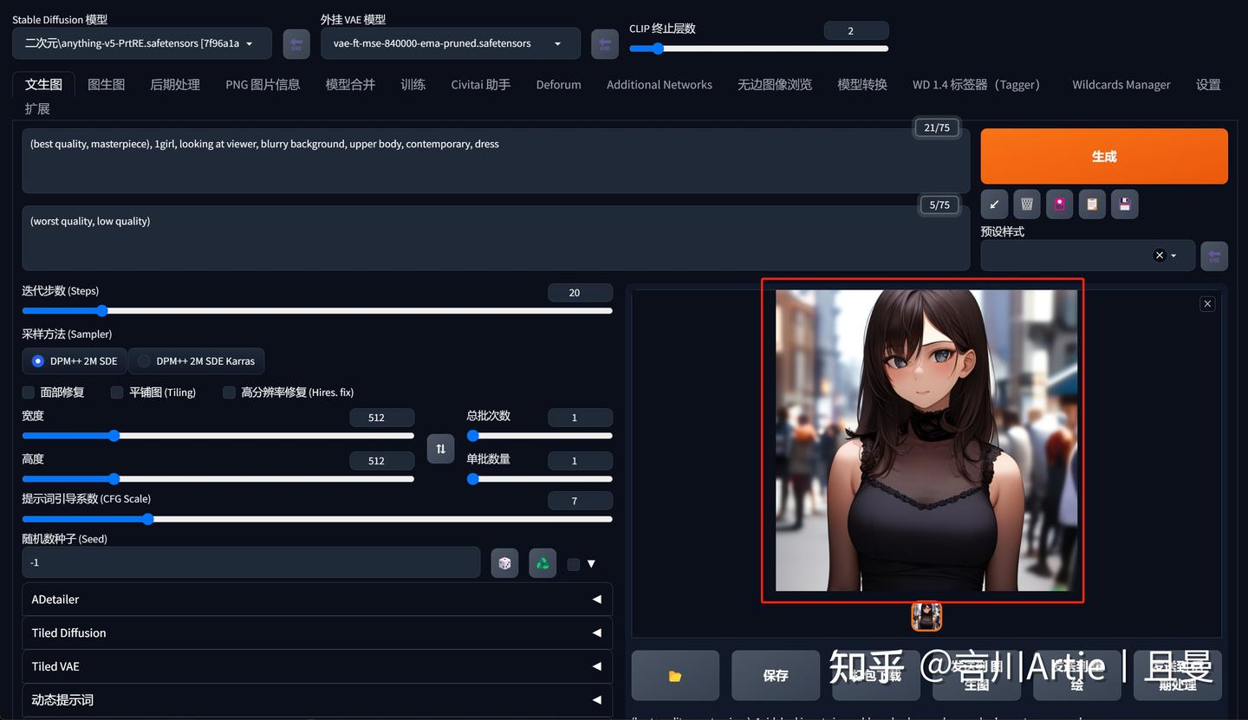This screenshot has height=720, width=1248.
Task: Click the CFG Scale value box showing 7
Action: (580, 501)
